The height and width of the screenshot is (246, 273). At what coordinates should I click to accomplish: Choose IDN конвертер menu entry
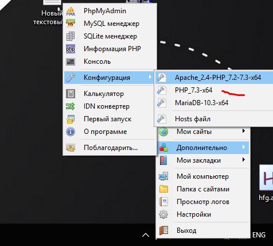coord(110,106)
